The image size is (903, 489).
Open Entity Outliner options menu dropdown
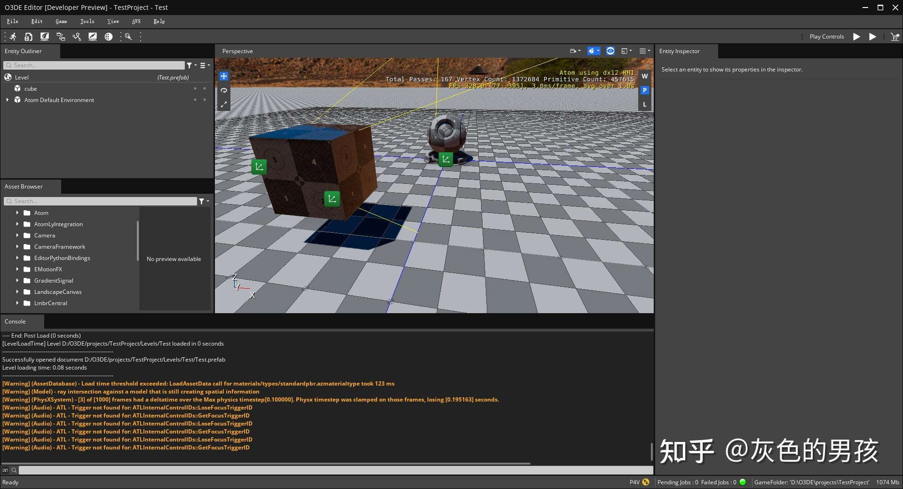[x=205, y=65]
